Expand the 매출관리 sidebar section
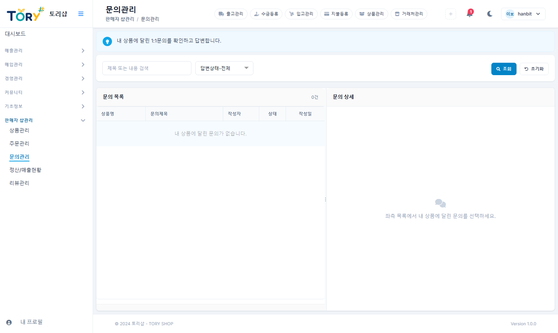558x333 pixels. click(x=45, y=51)
